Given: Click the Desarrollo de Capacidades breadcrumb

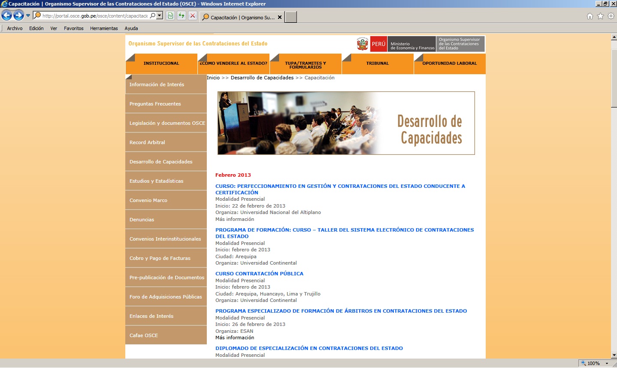Looking at the screenshot, I should (x=262, y=78).
